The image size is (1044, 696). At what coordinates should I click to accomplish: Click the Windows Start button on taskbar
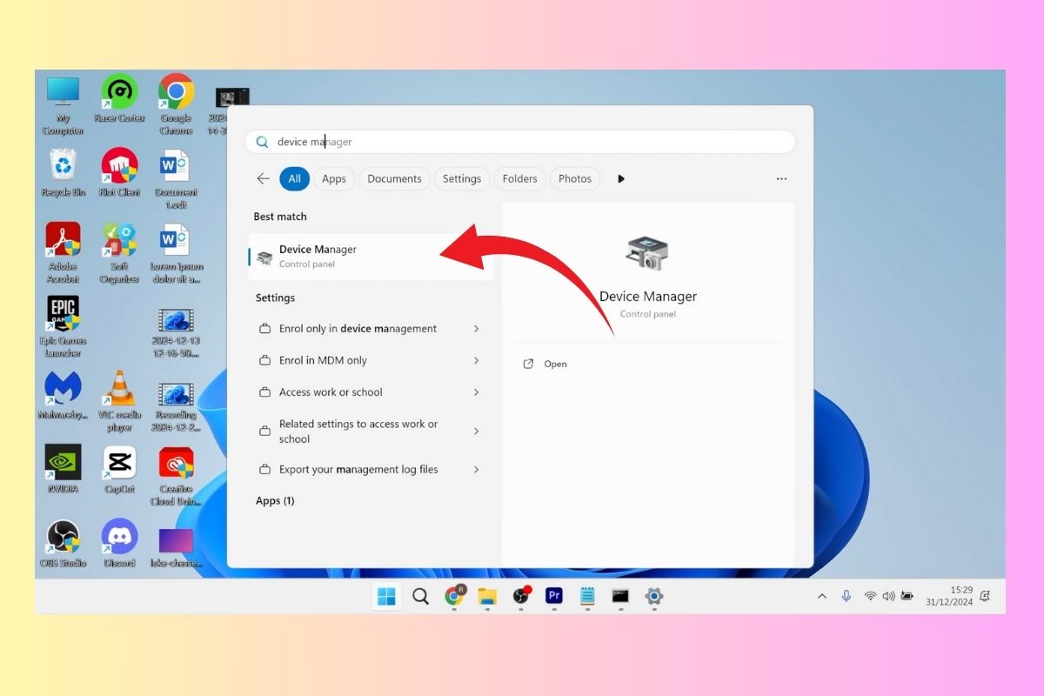(387, 596)
